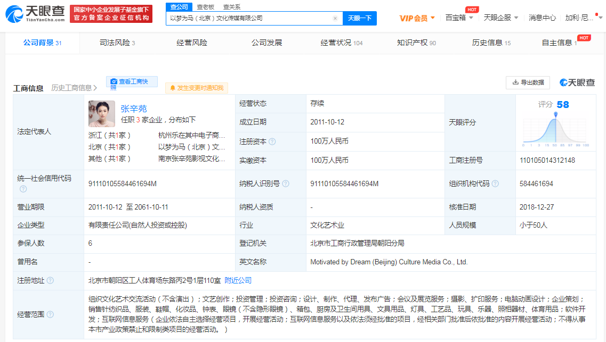Screen dimensions: 606x342
Task: Open the 历史信息 tab
Action: pos(491,43)
